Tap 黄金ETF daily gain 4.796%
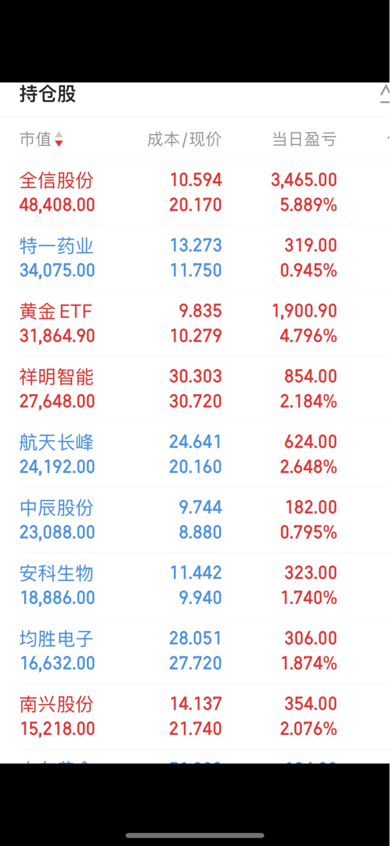 (308, 336)
